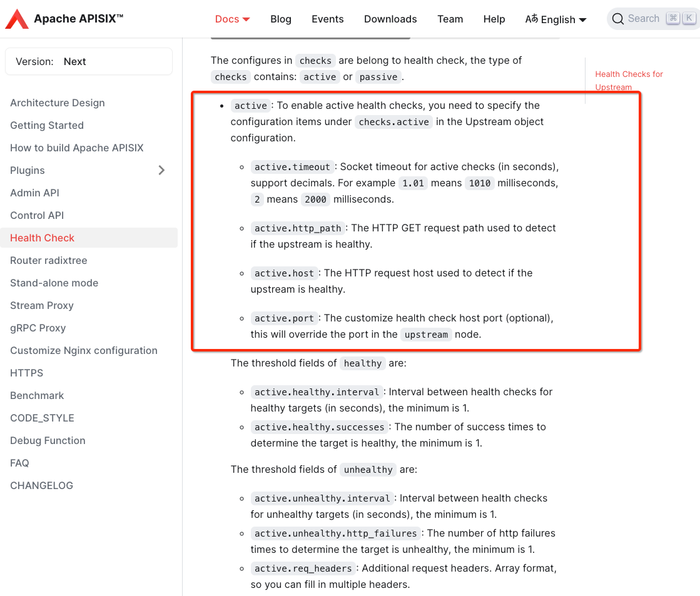Screen dimensions: 700x596
Task: Open the English language dropdown
Action: point(555,19)
